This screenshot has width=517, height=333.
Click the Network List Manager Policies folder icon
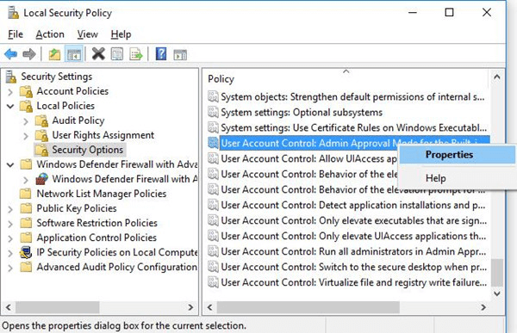(x=26, y=194)
